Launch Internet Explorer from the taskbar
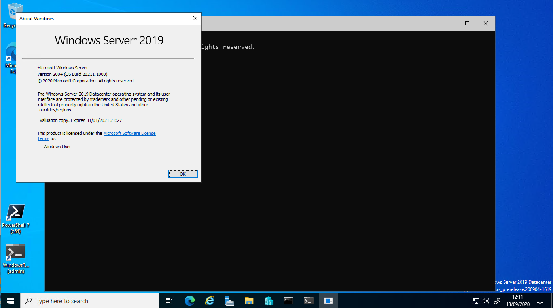 [209, 301]
